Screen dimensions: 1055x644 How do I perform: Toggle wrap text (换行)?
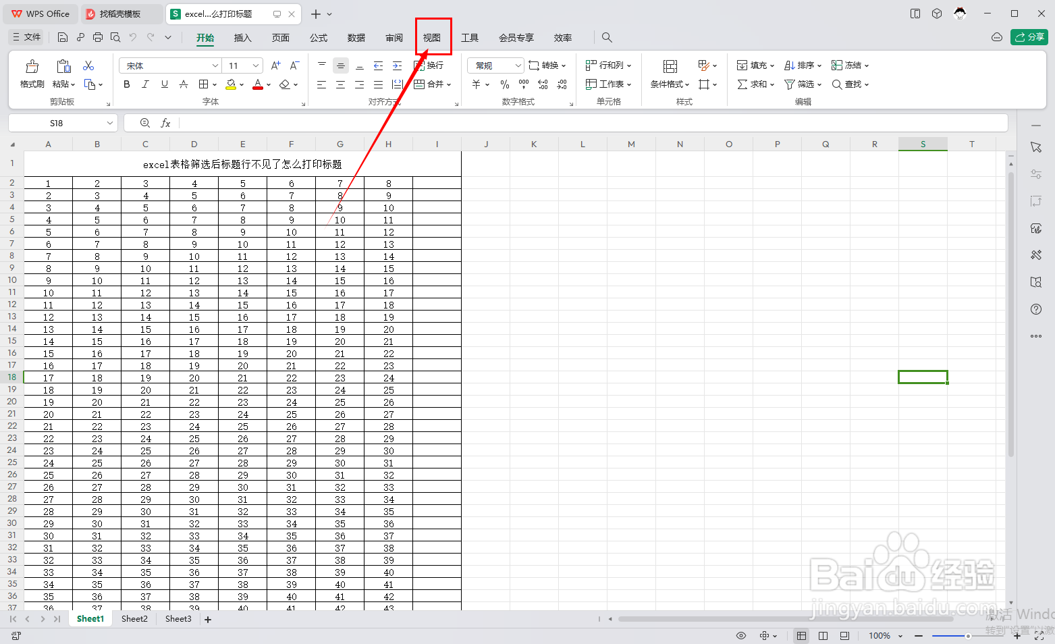click(x=429, y=65)
